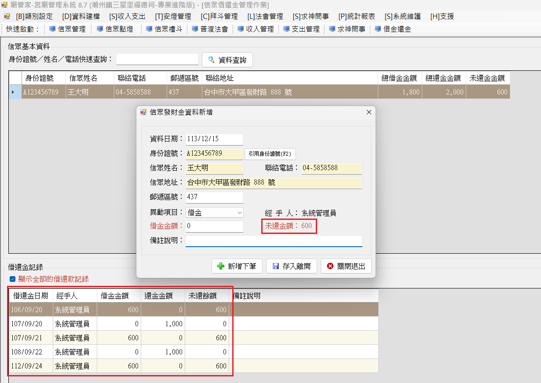The height and width of the screenshot is (383, 541).
Task: Open the [H]支援 menu
Action: [x=442, y=16]
